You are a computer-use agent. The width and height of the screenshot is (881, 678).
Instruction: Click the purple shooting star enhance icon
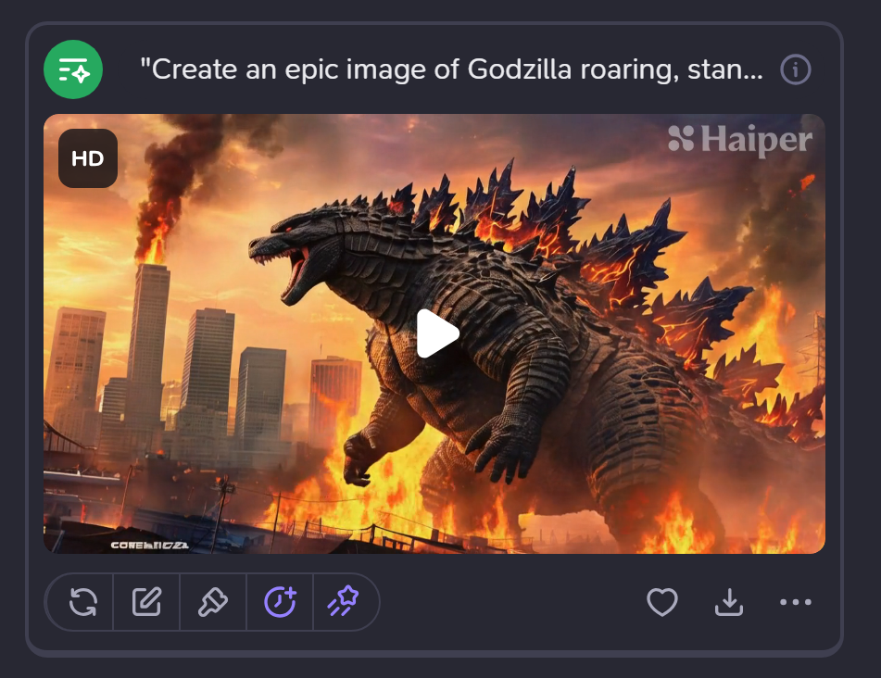click(344, 601)
